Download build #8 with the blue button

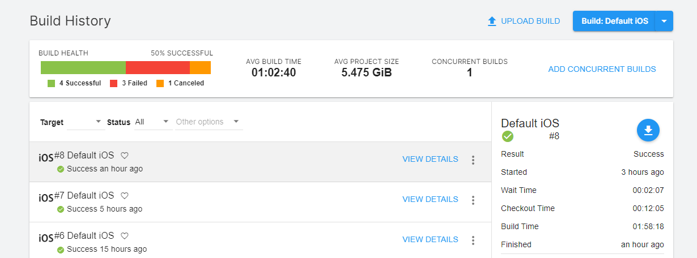pos(648,130)
